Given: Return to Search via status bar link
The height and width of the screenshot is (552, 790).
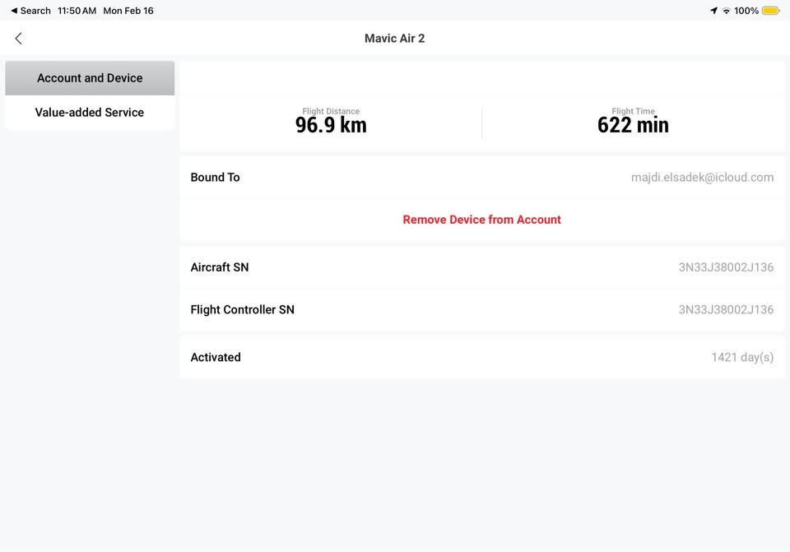Looking at the screenshot, I should [30, 11].
